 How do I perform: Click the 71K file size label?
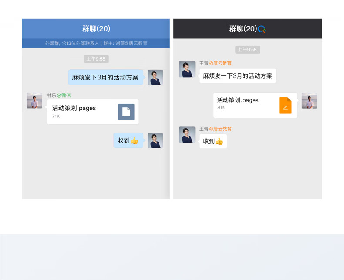click(56, 116)
